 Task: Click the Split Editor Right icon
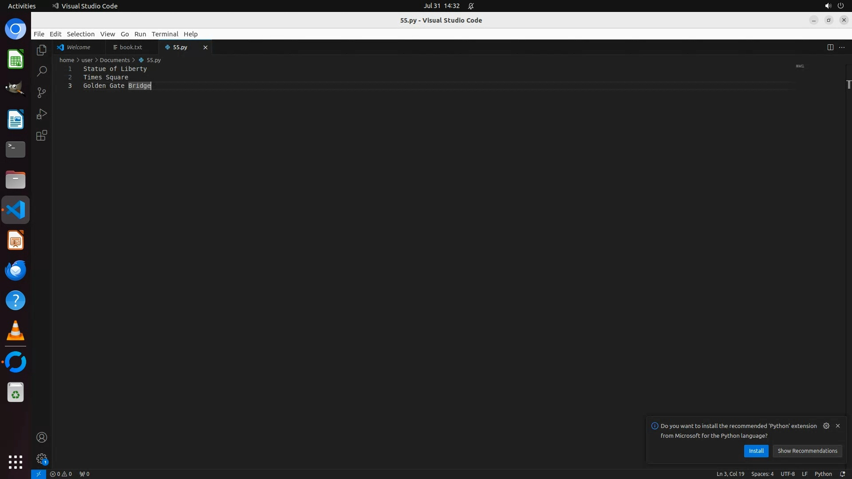click(x=830, y=47)
